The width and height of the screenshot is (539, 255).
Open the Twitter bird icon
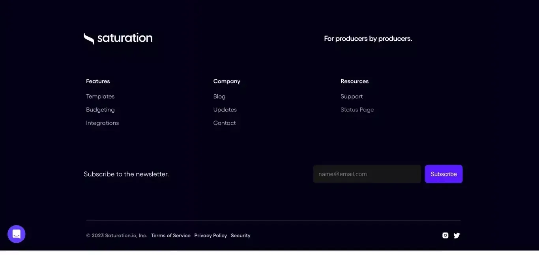(457, 235)
